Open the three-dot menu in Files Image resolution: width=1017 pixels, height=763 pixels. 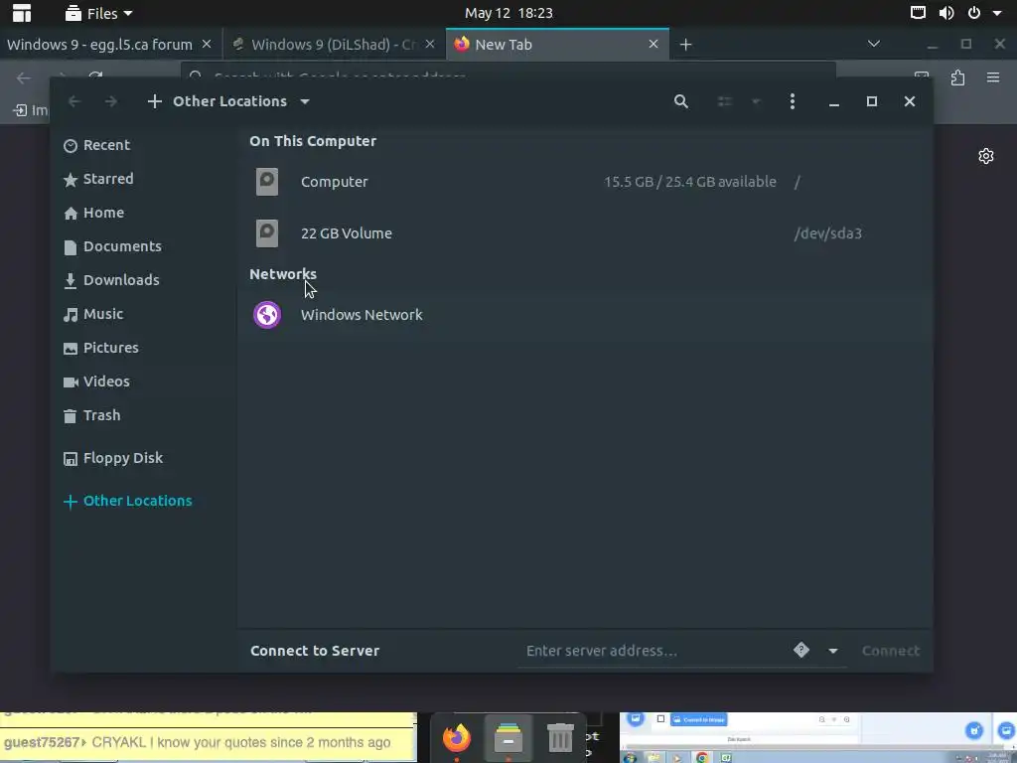(x=792, y=101)
